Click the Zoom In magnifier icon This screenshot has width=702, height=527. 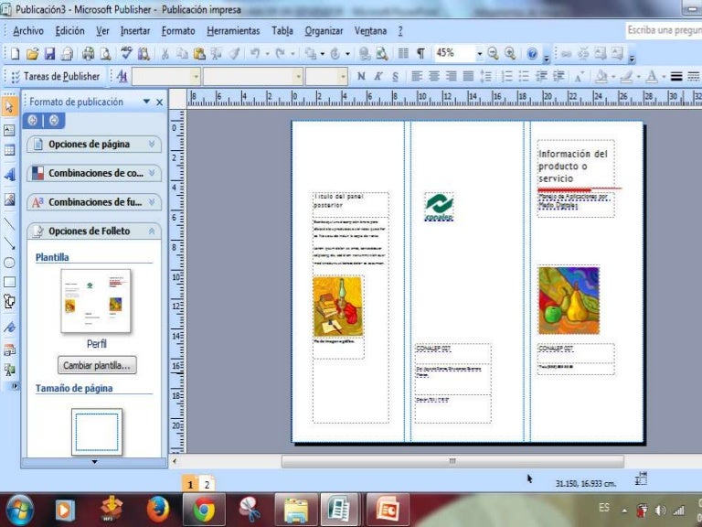pyautogui.click(x=510, y=53)
